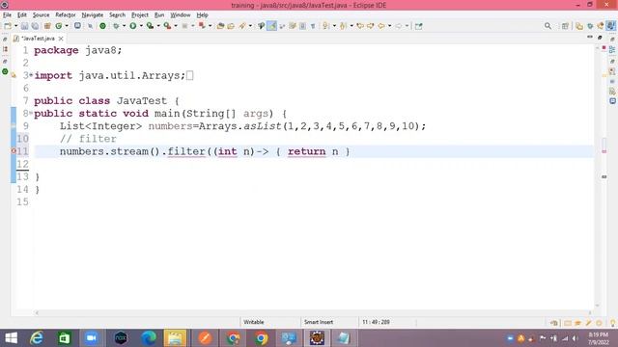Screen dimensions: 618x347
Task: Click the tip of the day lightbulb icon
Action: click(x=613, y=323)
